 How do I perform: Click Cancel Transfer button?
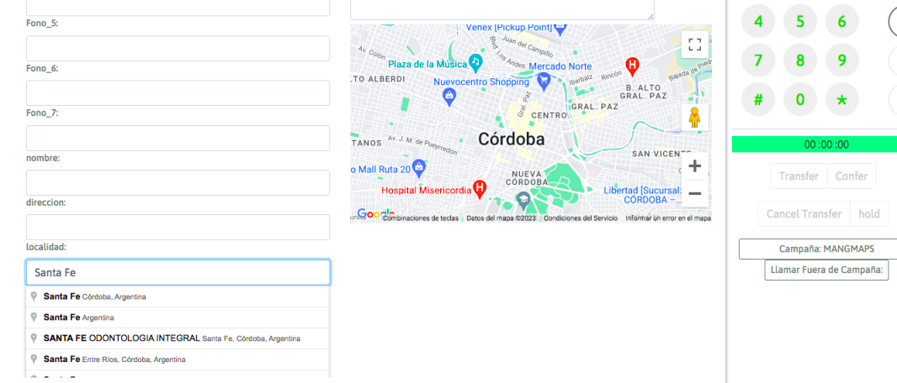pyautogui.click(x=804, y=214)
